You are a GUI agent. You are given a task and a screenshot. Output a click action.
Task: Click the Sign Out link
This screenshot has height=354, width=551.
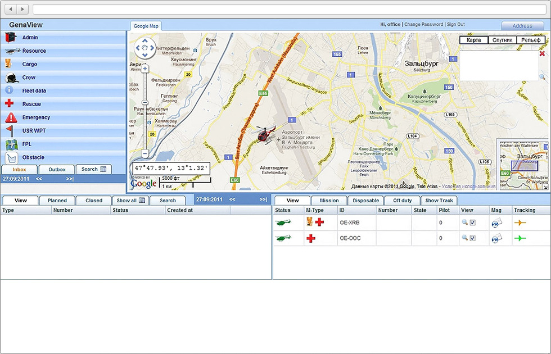456,24
